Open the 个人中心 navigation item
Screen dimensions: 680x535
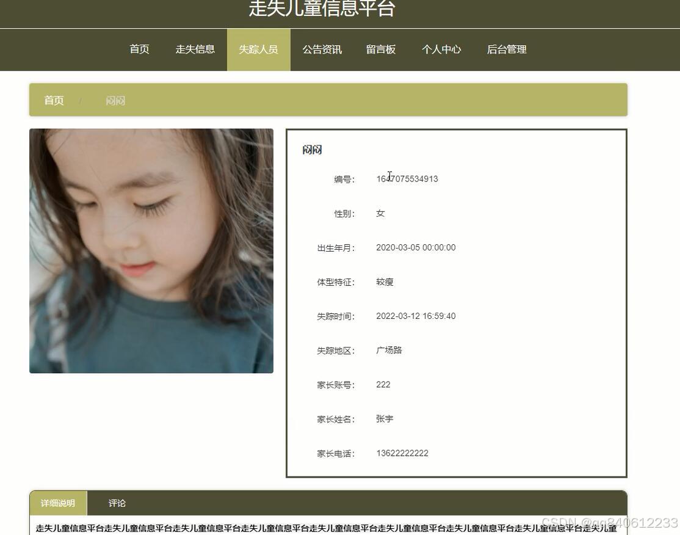[x=441, y=49]
